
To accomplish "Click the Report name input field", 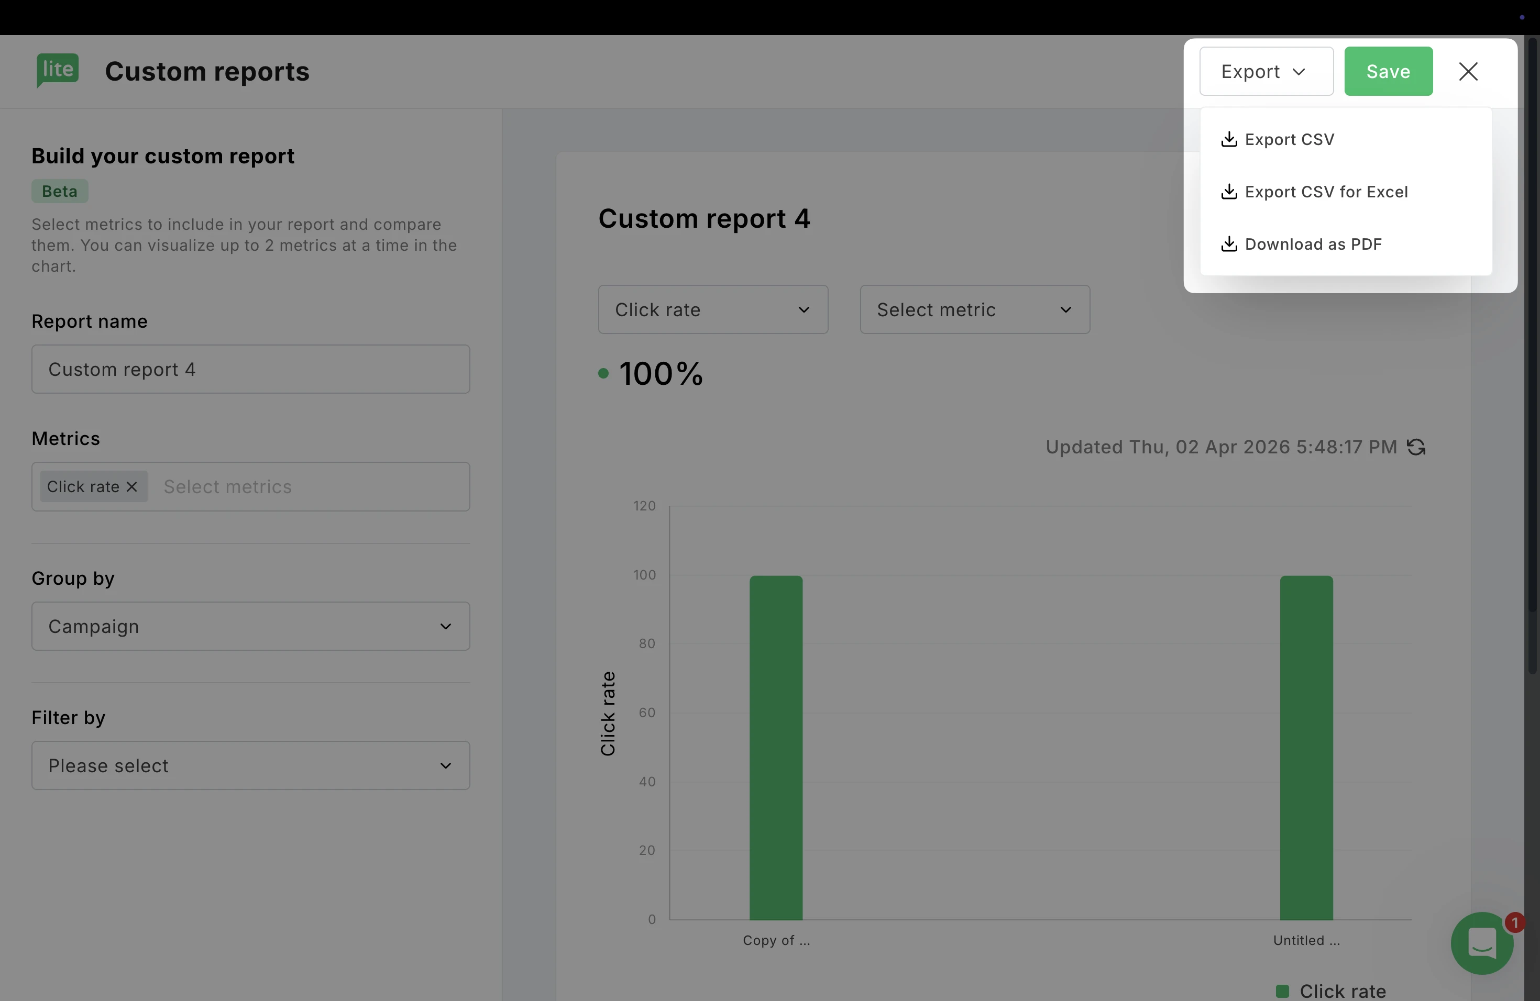I will click(x=250, y=369).
